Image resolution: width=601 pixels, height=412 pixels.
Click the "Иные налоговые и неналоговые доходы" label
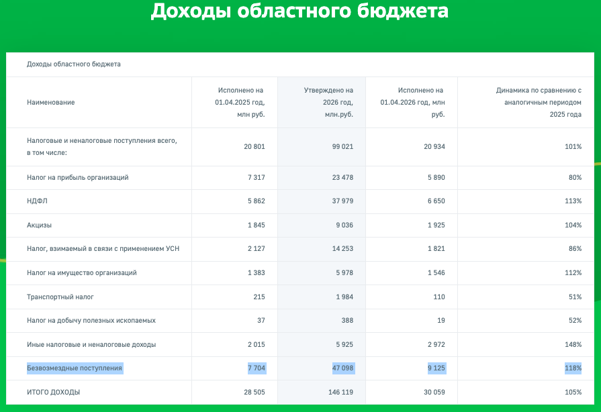tap(91, 344)
